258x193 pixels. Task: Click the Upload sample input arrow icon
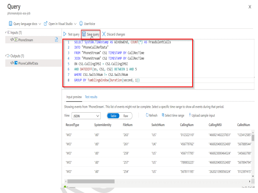coord(190,115)
